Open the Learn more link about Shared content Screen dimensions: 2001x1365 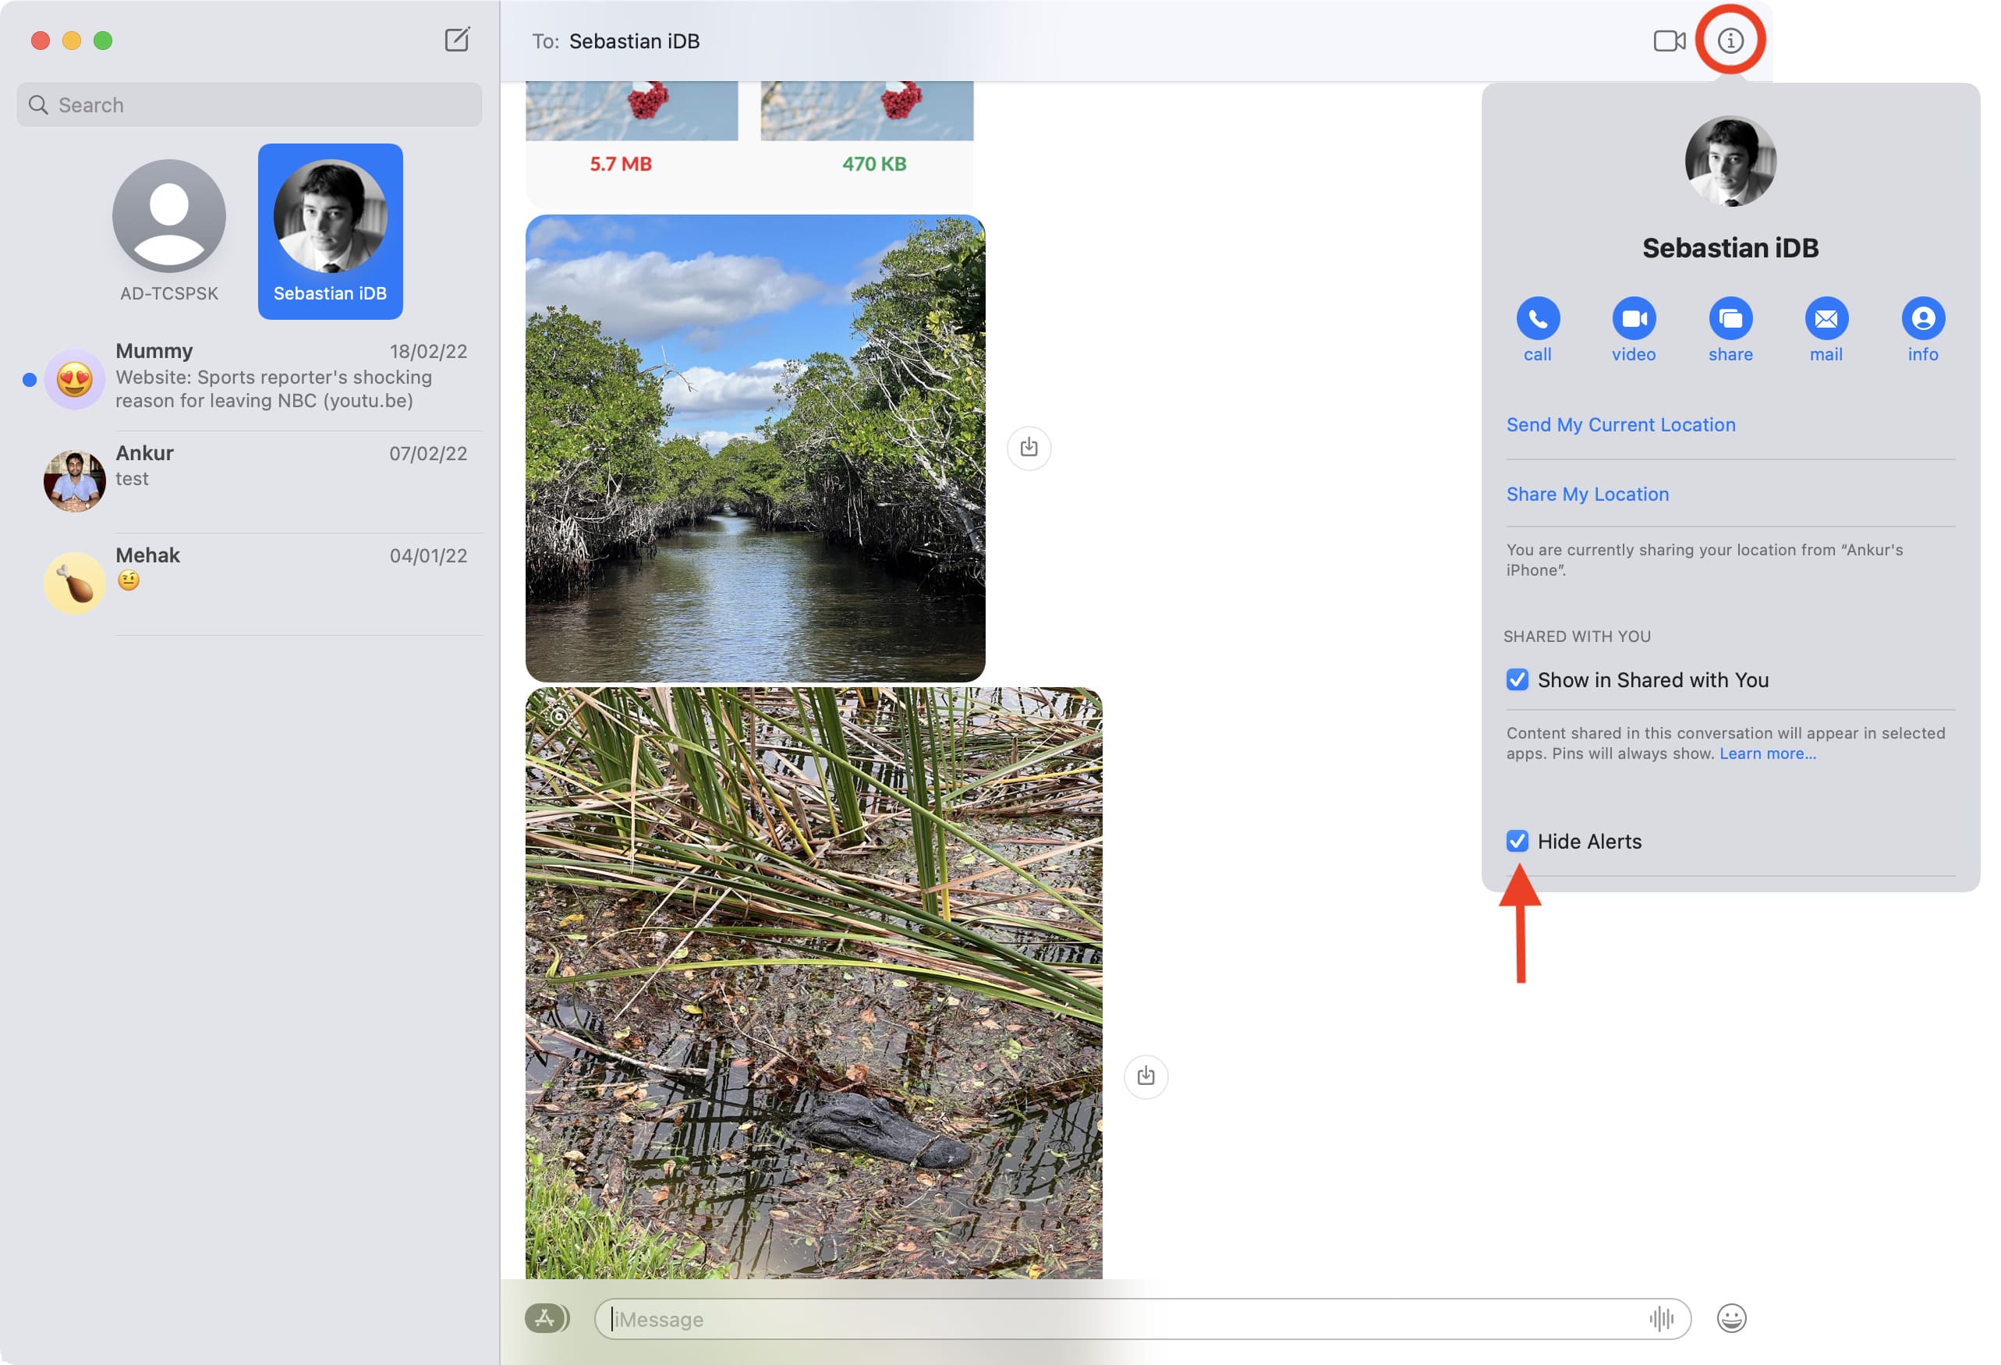click(x=1767, y=753)
